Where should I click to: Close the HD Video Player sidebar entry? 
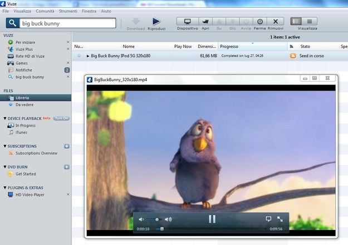[x=68, y=194]
